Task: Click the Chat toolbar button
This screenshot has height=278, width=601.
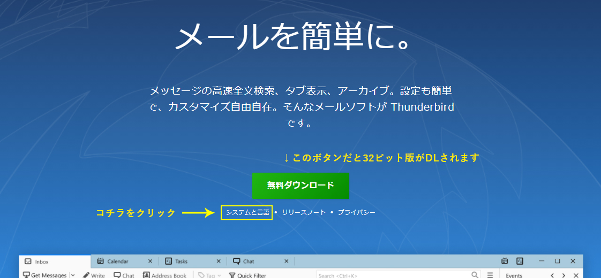Action: 124,275
